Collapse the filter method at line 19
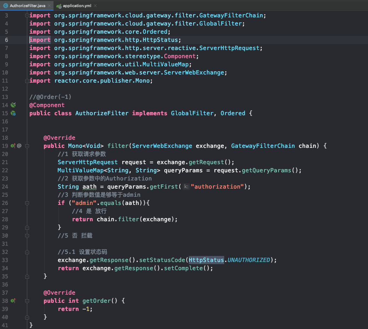368x329 pixels. (27, 146)
